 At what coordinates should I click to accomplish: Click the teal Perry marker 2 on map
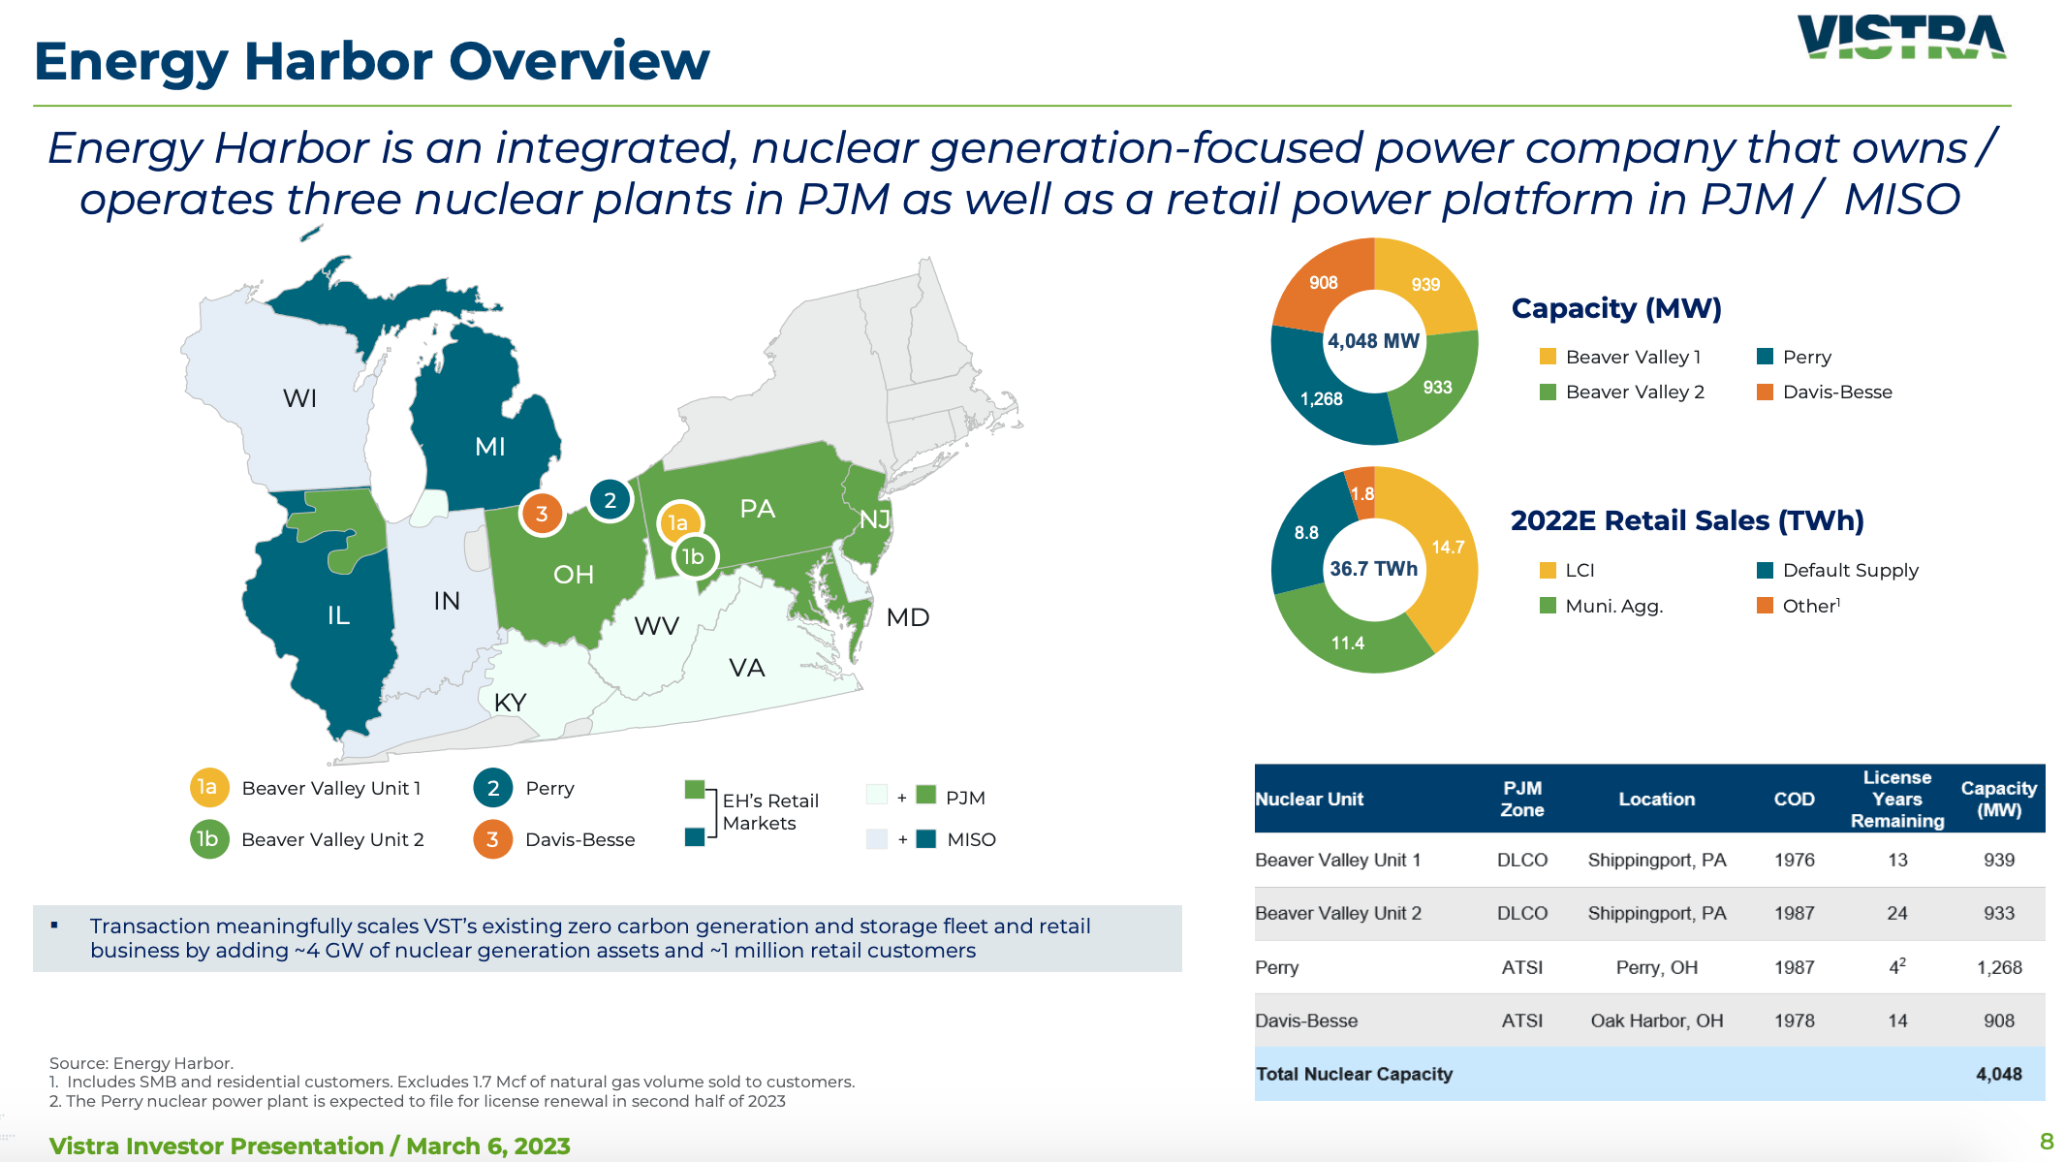[x=610, y=500]
